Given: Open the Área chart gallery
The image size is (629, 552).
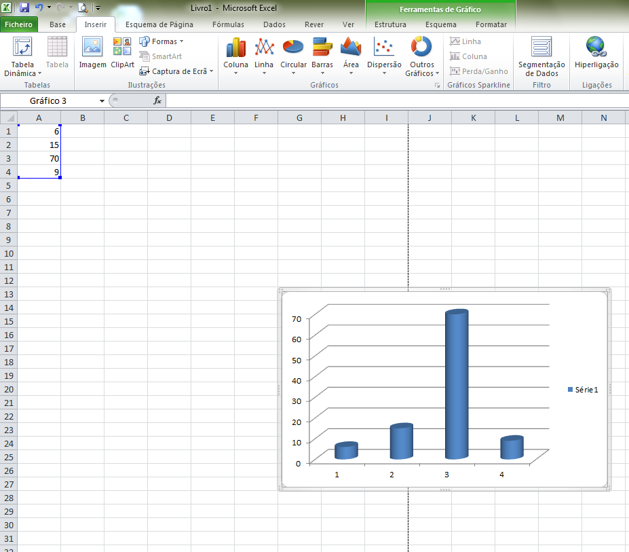Looking at the screenshot, I should pyautogui.click(x=351, y=56).
